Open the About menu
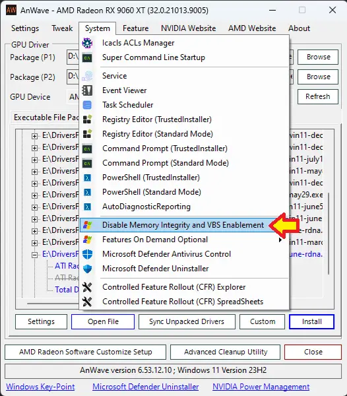 click(x=299, y=28)
